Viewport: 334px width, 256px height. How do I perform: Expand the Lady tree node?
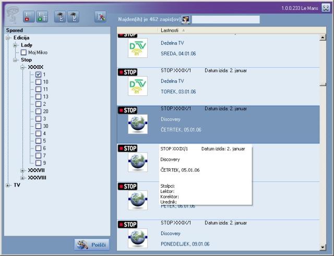(15, 45)
